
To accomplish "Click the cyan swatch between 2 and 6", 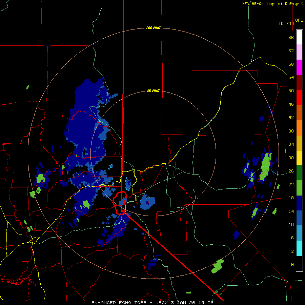I will [299, 248].
